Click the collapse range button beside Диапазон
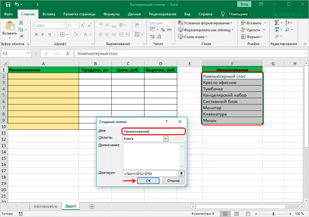The width and height of the screenshot is (309, 217). [x=182, y=173]
